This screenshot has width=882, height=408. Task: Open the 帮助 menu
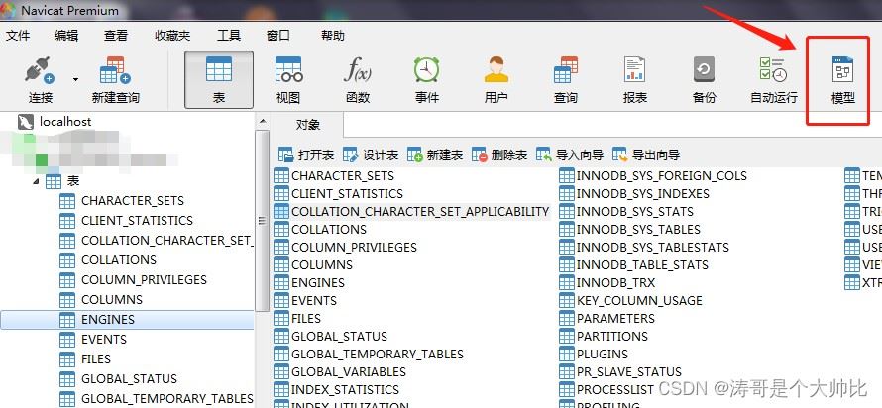coord(332,36)
